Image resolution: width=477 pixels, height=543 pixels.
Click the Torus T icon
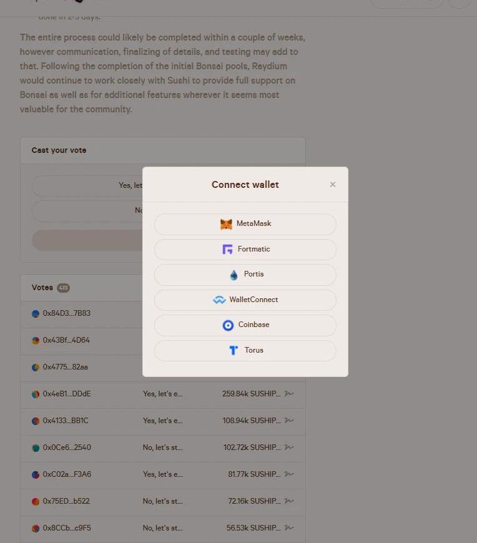[x=234, y=351]
